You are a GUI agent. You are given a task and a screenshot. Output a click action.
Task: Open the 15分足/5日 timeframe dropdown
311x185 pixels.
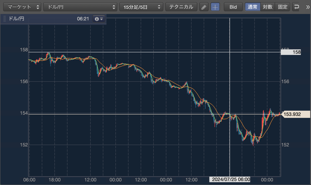[141, 7]
